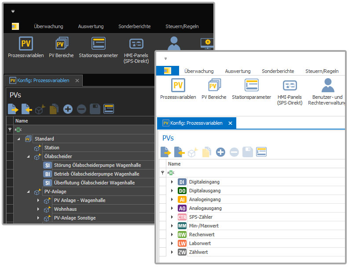Open the Überwachung tab in the dark window

coord(48,26)
